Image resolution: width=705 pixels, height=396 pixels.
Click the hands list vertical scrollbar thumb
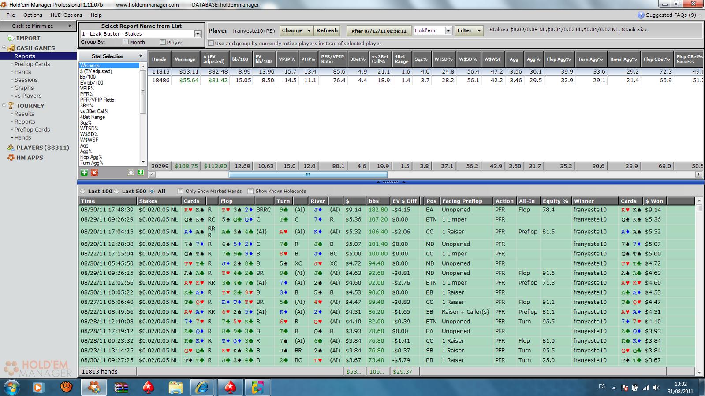point(699,208)
